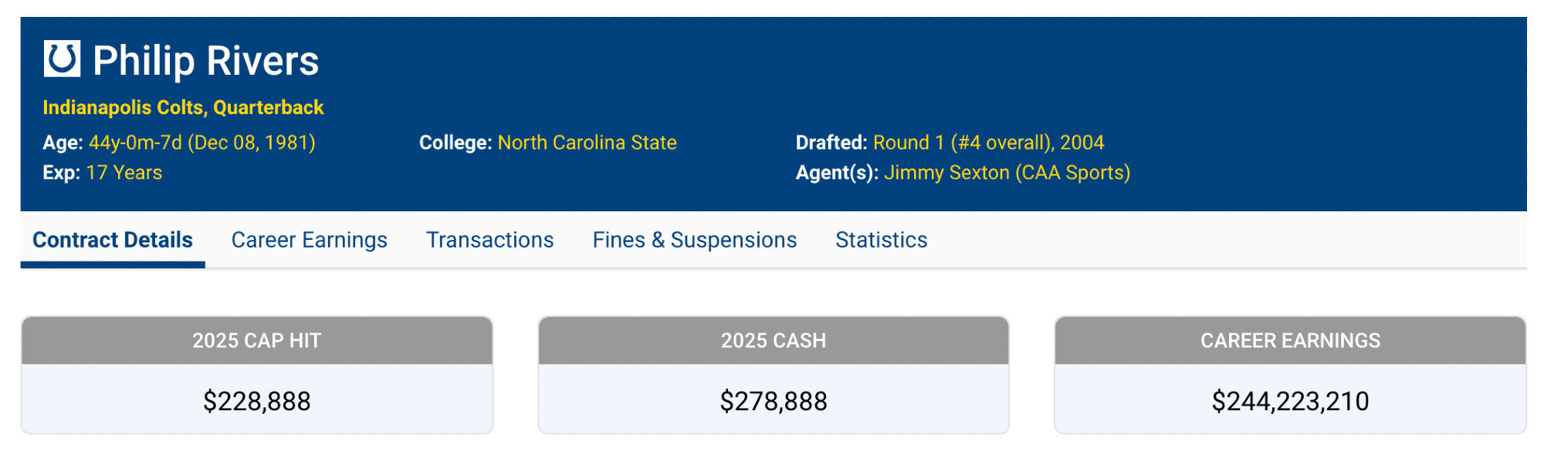Go to the Fines & Suspensions tab

(x=694, y=240)
